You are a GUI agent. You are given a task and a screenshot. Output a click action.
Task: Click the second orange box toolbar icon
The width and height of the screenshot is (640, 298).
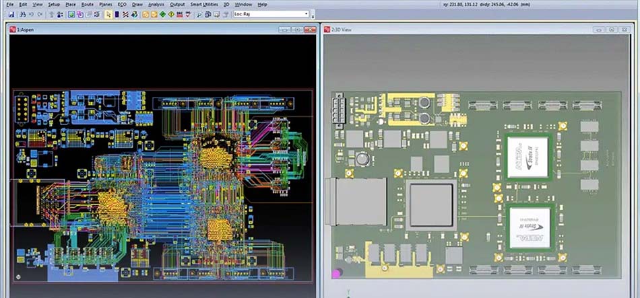154,14
